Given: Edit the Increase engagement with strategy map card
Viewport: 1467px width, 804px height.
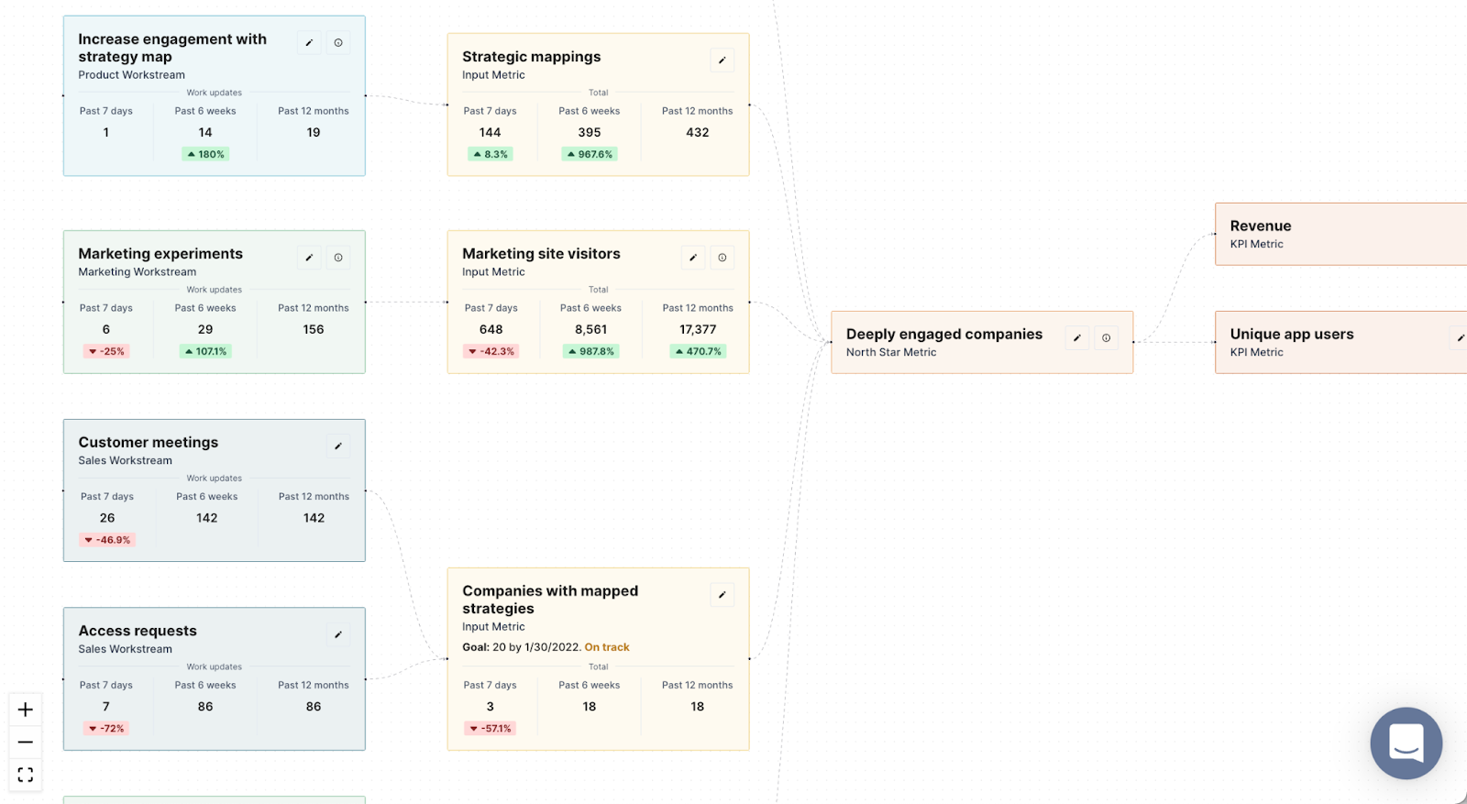Looking at the screenshot, I should [309, 43].
